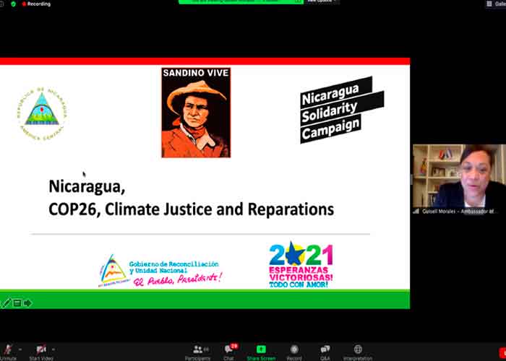Select the slideshow pen tool icon
The height and width of the screenshot is (361, 506).
(7, 303)
